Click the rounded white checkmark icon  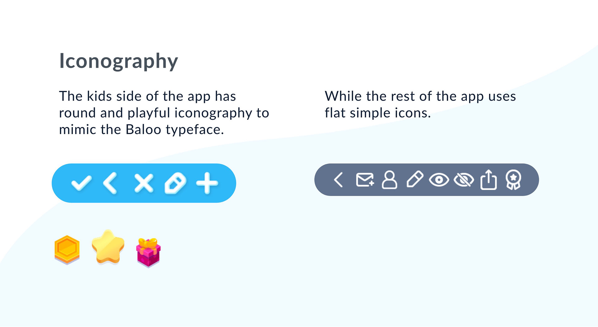[81, 183]
